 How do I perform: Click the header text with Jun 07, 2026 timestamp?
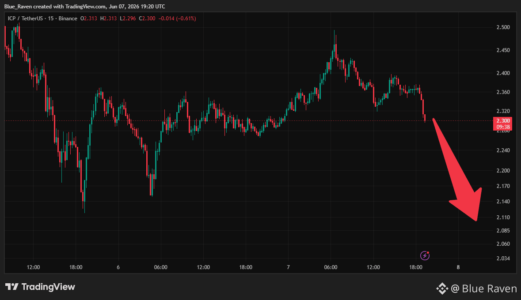[x=85, y=7]
